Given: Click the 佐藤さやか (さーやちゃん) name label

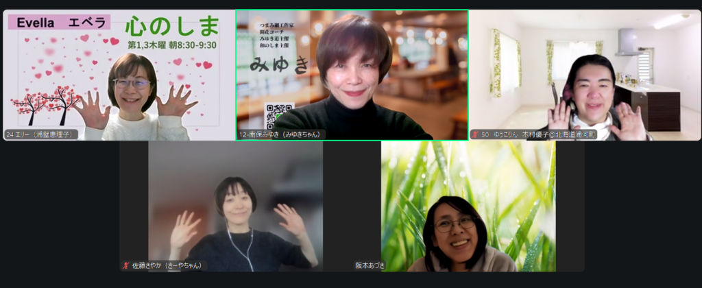Looking at the screenshot, I should pos(168,265).
